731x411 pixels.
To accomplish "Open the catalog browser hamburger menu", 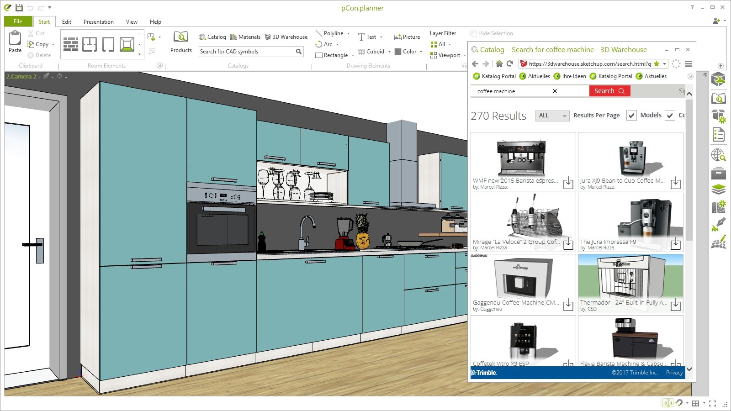I will point(689,64).
